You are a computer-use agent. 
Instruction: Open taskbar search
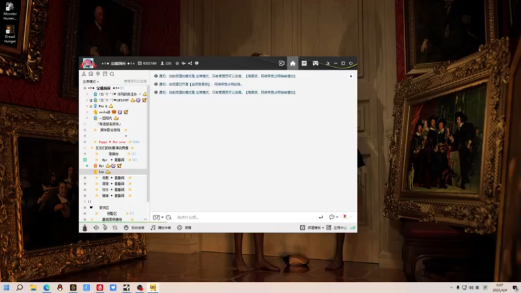click(20, 287)
